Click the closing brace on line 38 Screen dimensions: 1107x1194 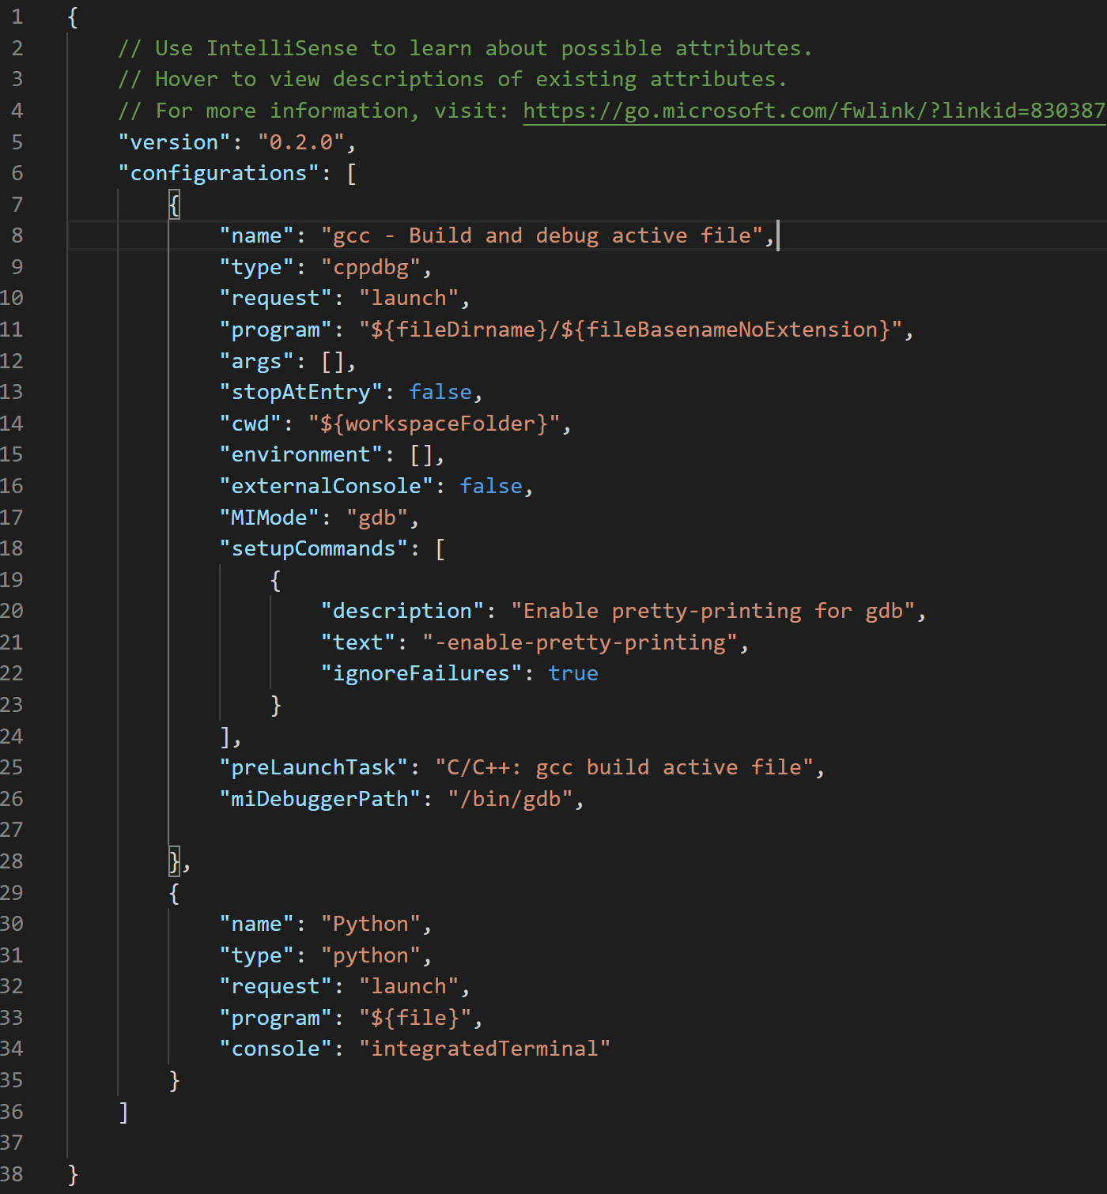(70, 1173)
